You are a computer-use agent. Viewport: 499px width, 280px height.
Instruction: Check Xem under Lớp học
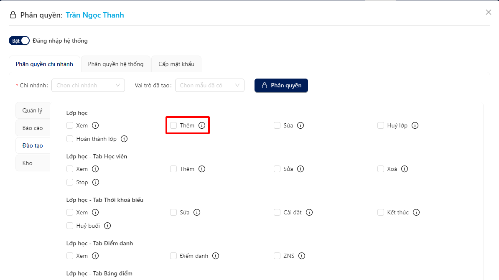70,125
